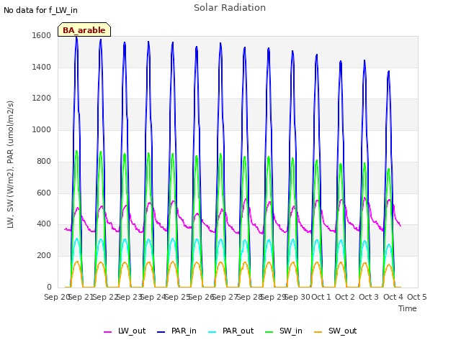Click the 0 y-axis tick label

pyautogui.click(x=49, y=287)
